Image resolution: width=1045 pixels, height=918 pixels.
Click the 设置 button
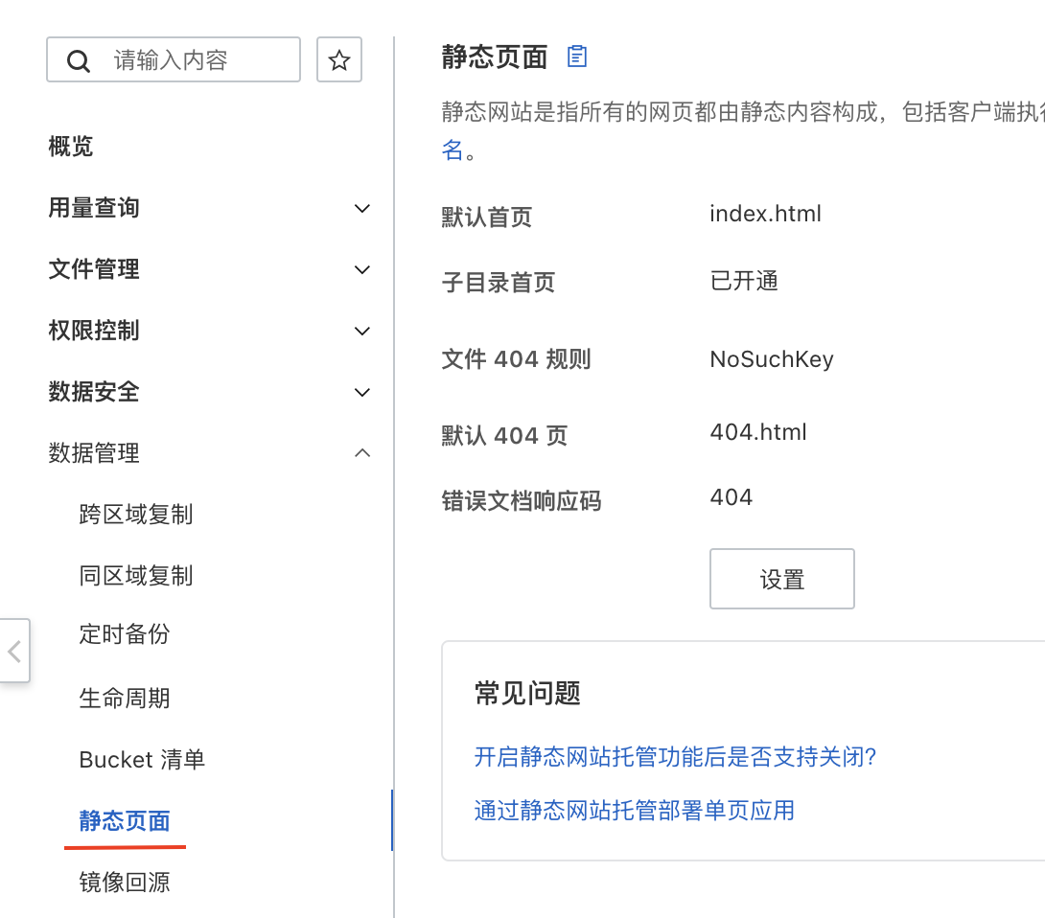point(781,579)
